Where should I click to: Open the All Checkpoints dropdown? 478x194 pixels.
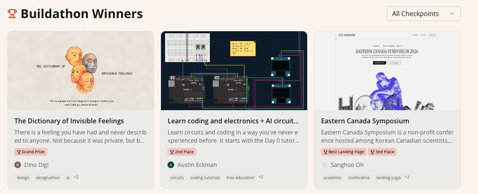pos(423,14)
